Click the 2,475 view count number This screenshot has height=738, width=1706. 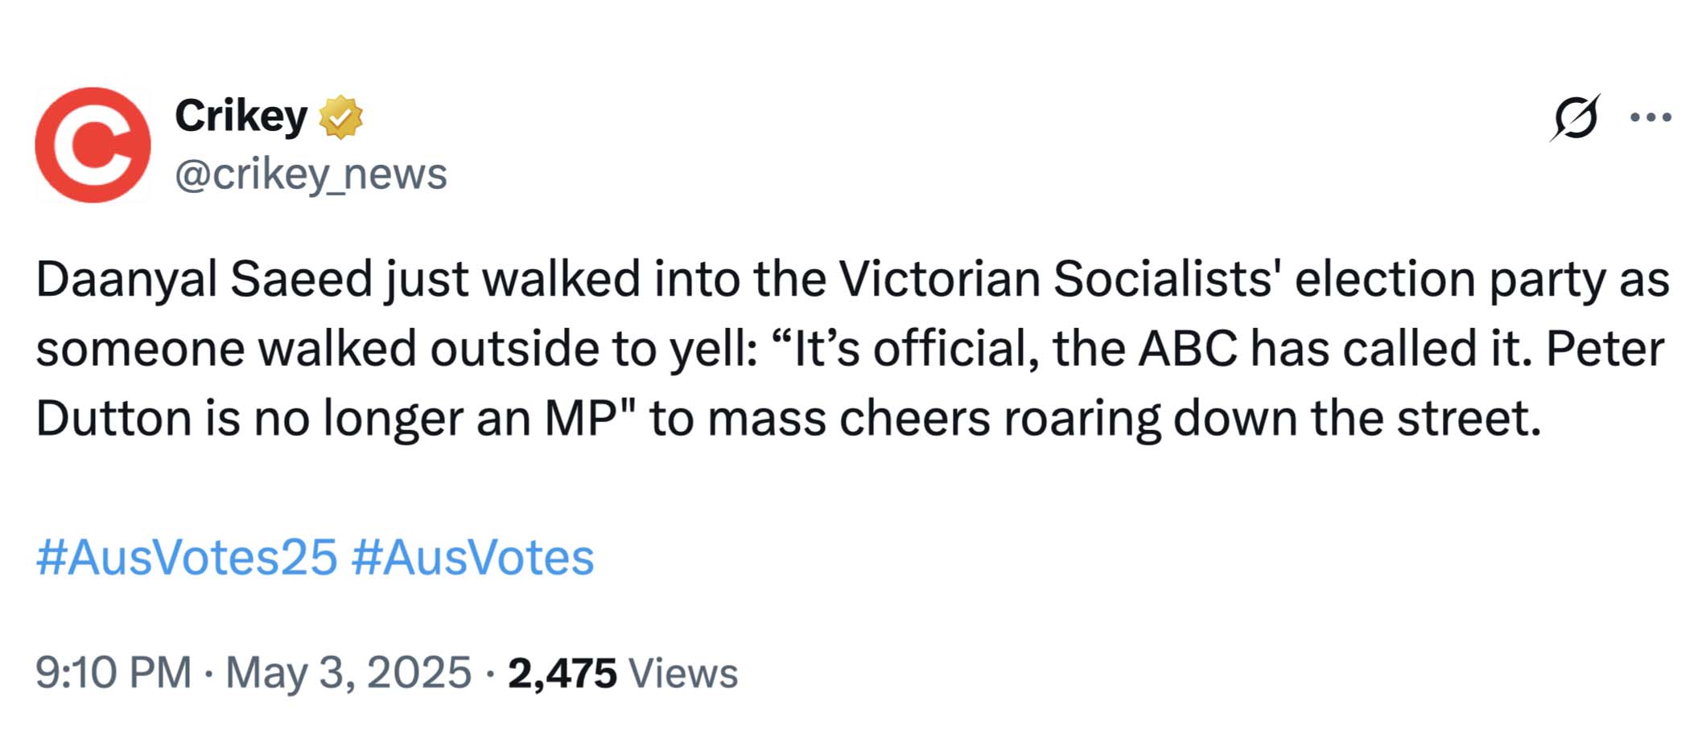[562, 673]
